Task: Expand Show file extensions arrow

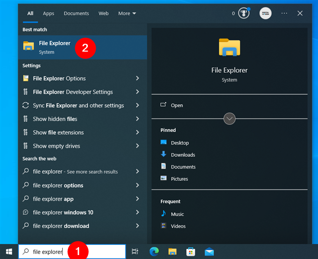Action: (x=137, y=132)
